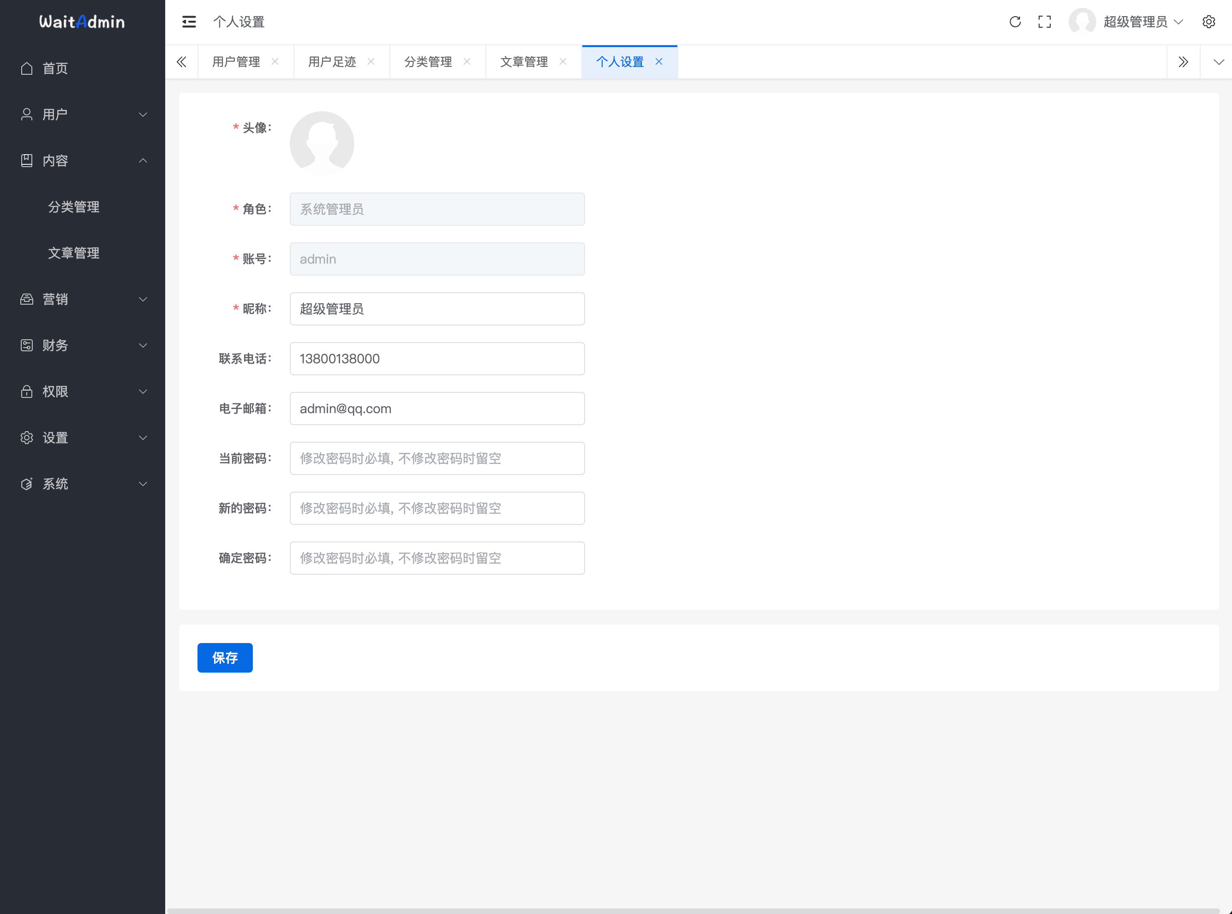Viewport: 1232px width, 914px height.
Task: Close the 个人设置 tab
Action: click(658, 61)
